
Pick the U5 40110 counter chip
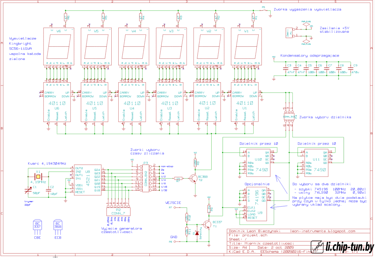94,102
